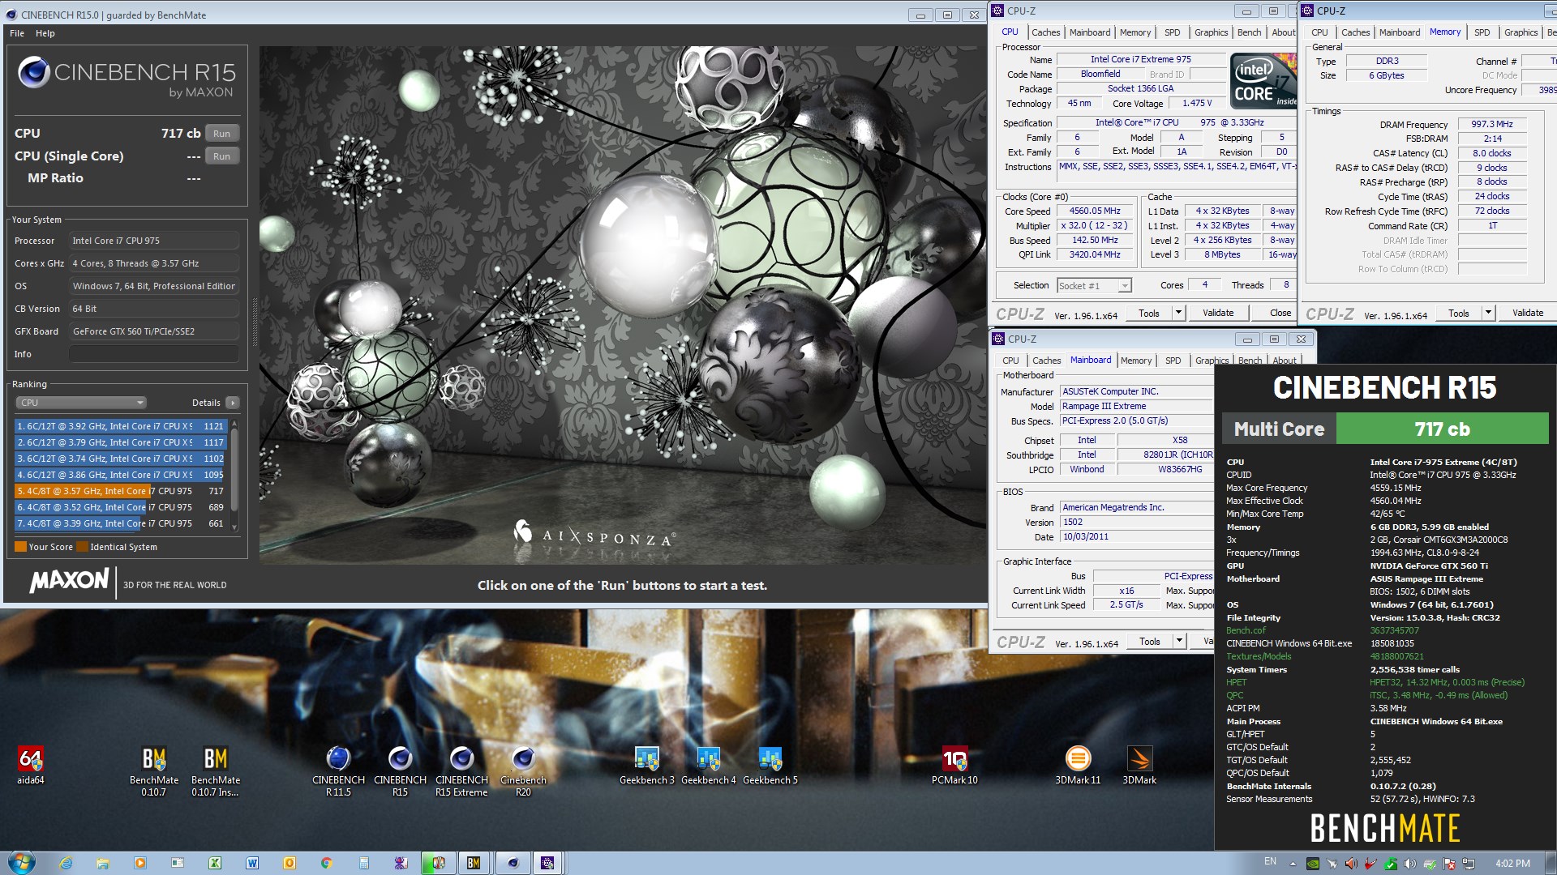Toggle the Ranking Details arrow button
1557x875 pixels.
[x=233, y=403]
